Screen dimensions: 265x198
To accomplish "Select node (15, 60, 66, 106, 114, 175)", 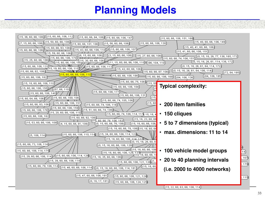I will [x=33, y=151].
